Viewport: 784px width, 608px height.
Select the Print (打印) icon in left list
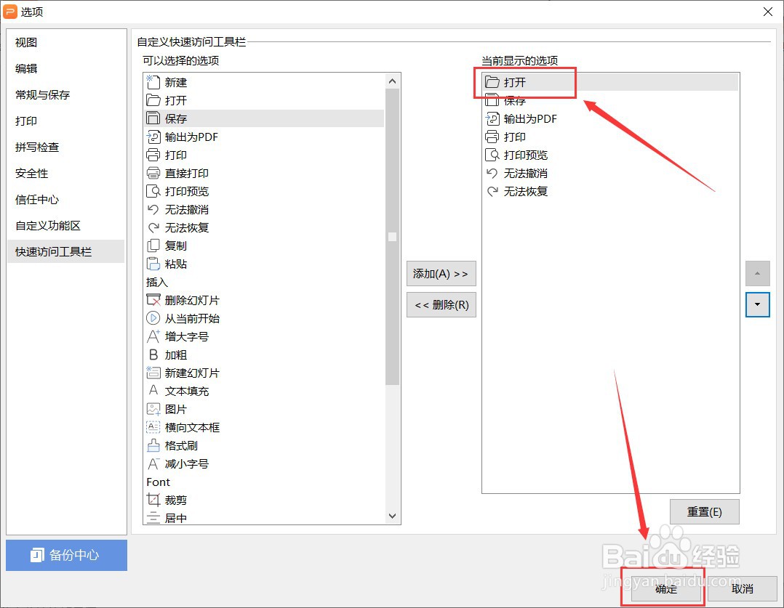(x=153, y=155)
